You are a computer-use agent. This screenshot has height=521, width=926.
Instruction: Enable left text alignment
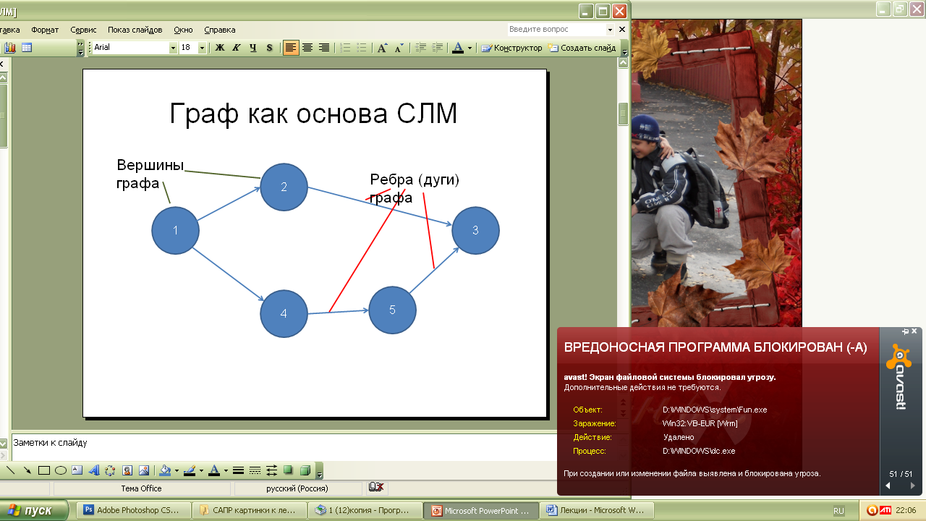(291, 48)
